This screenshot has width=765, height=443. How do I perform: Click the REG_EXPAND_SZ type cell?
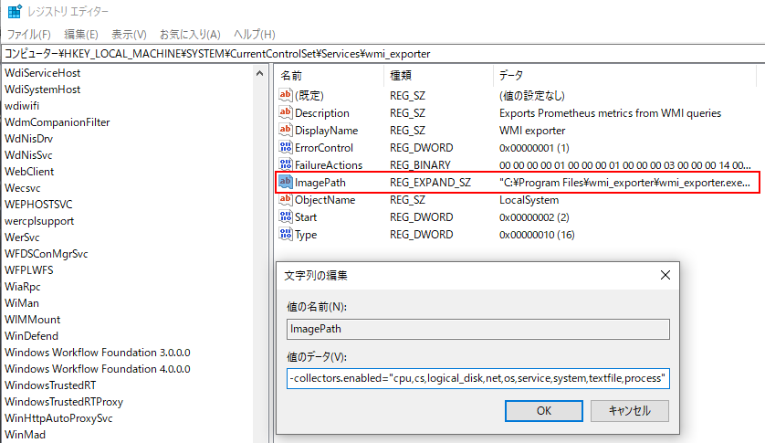tap(430, 182)
